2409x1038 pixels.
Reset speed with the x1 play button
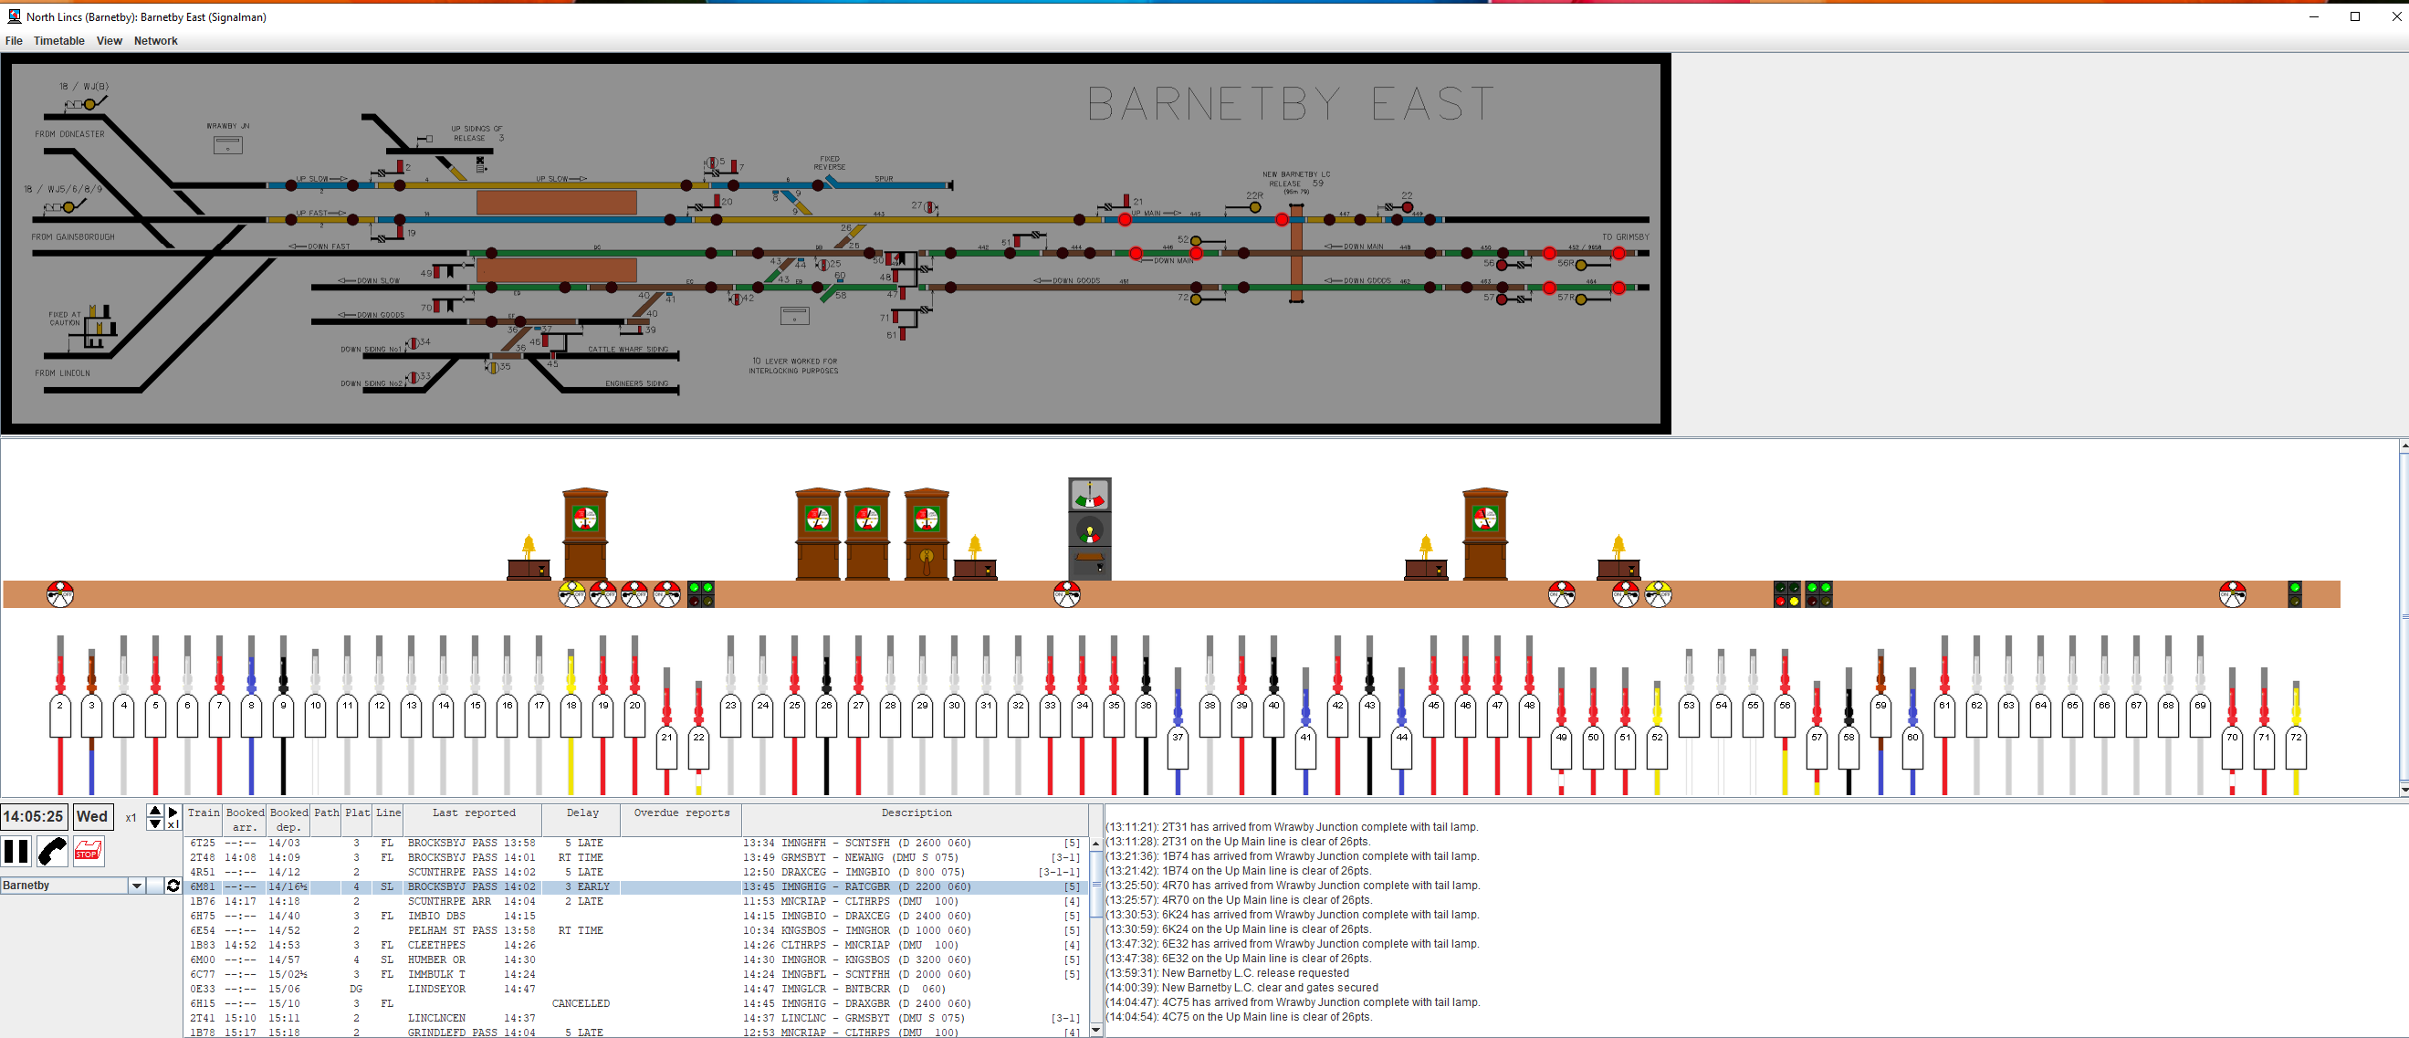click(173, 817)
